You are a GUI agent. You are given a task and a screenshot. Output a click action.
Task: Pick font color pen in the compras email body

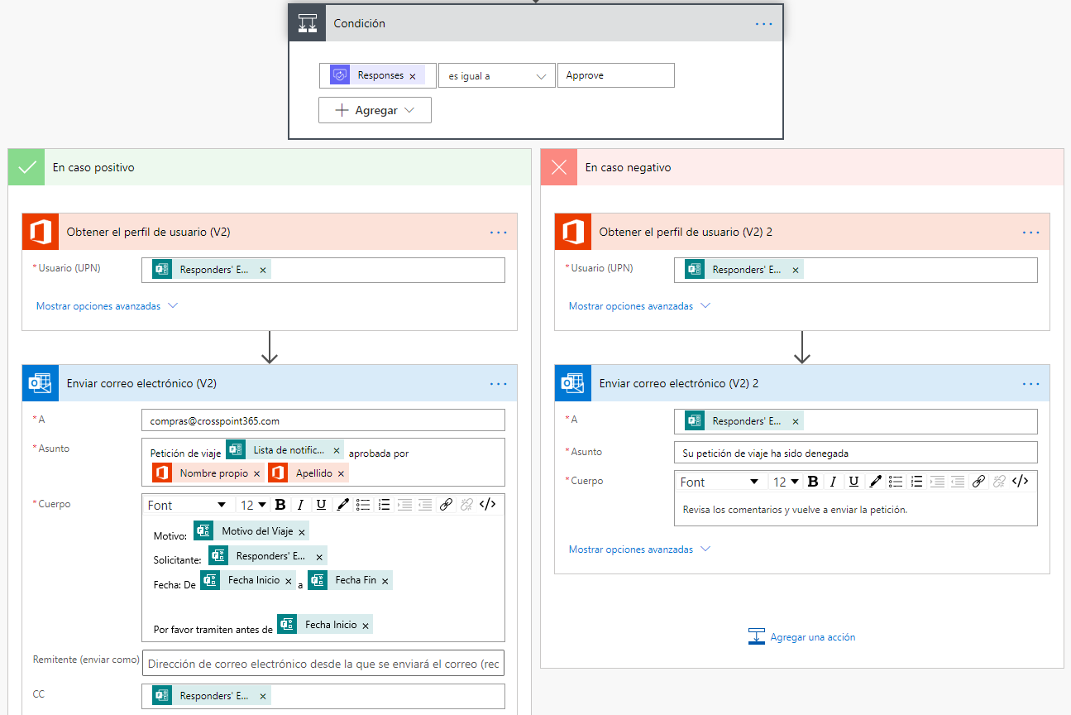tap(342, 505)
